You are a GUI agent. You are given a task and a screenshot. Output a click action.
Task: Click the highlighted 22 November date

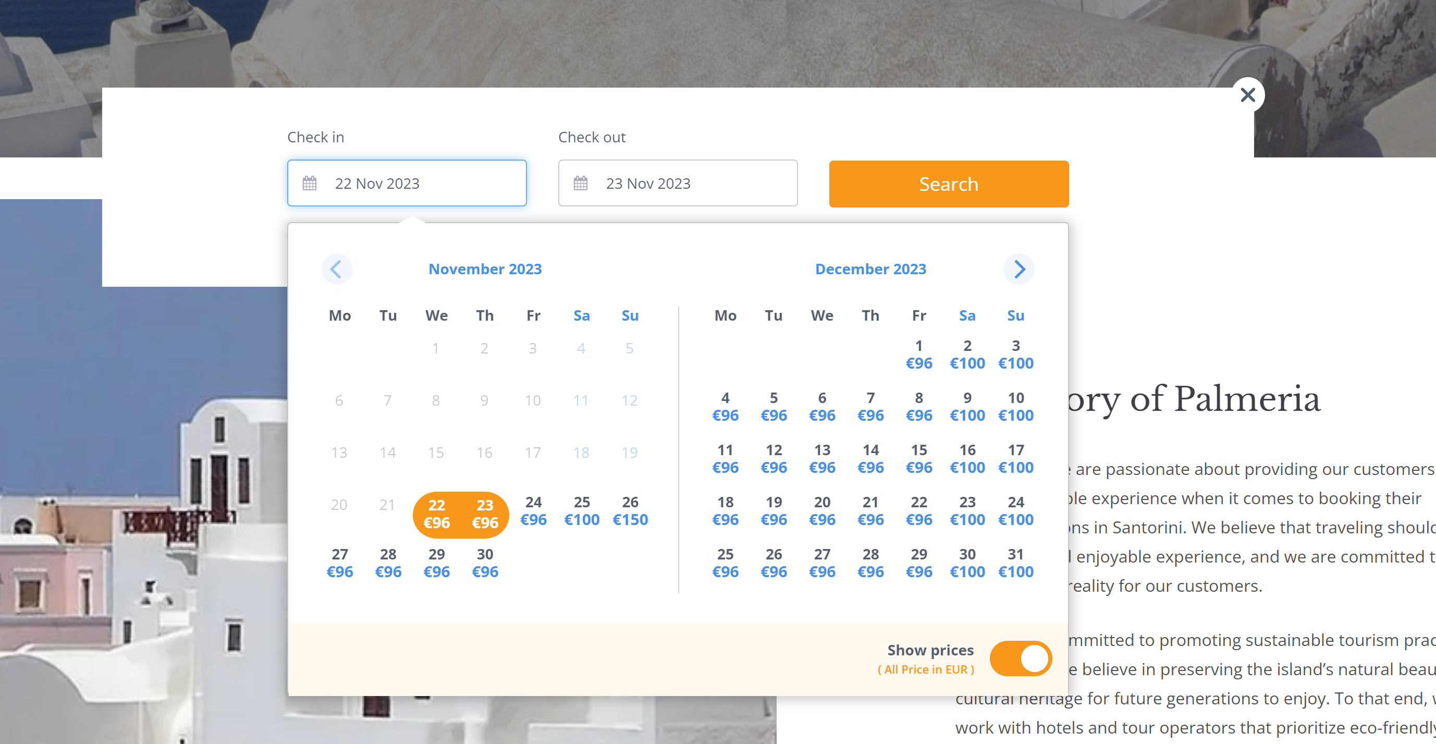pyautogui.click(x=436, y=514)
